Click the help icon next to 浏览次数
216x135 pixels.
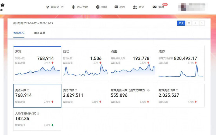(x=76, y=90)
